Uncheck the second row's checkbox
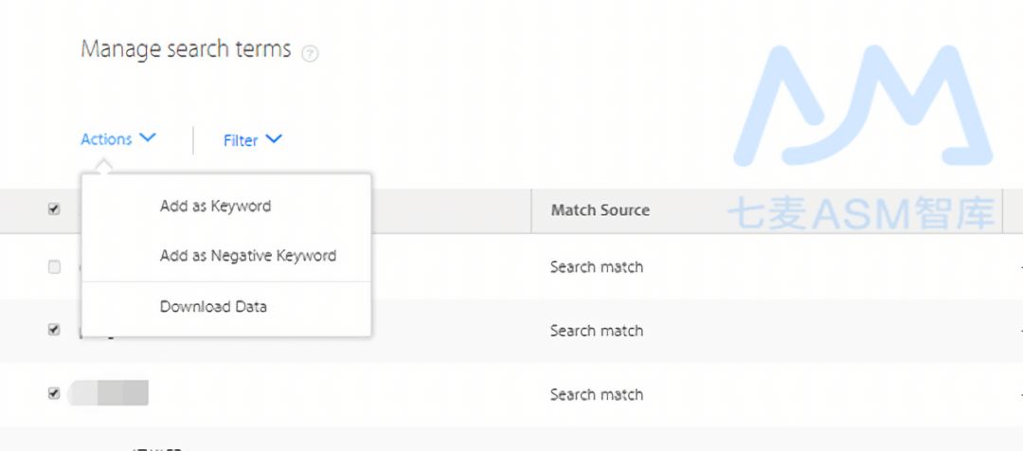The image size is (1023, 451). (x=54, y=331)
